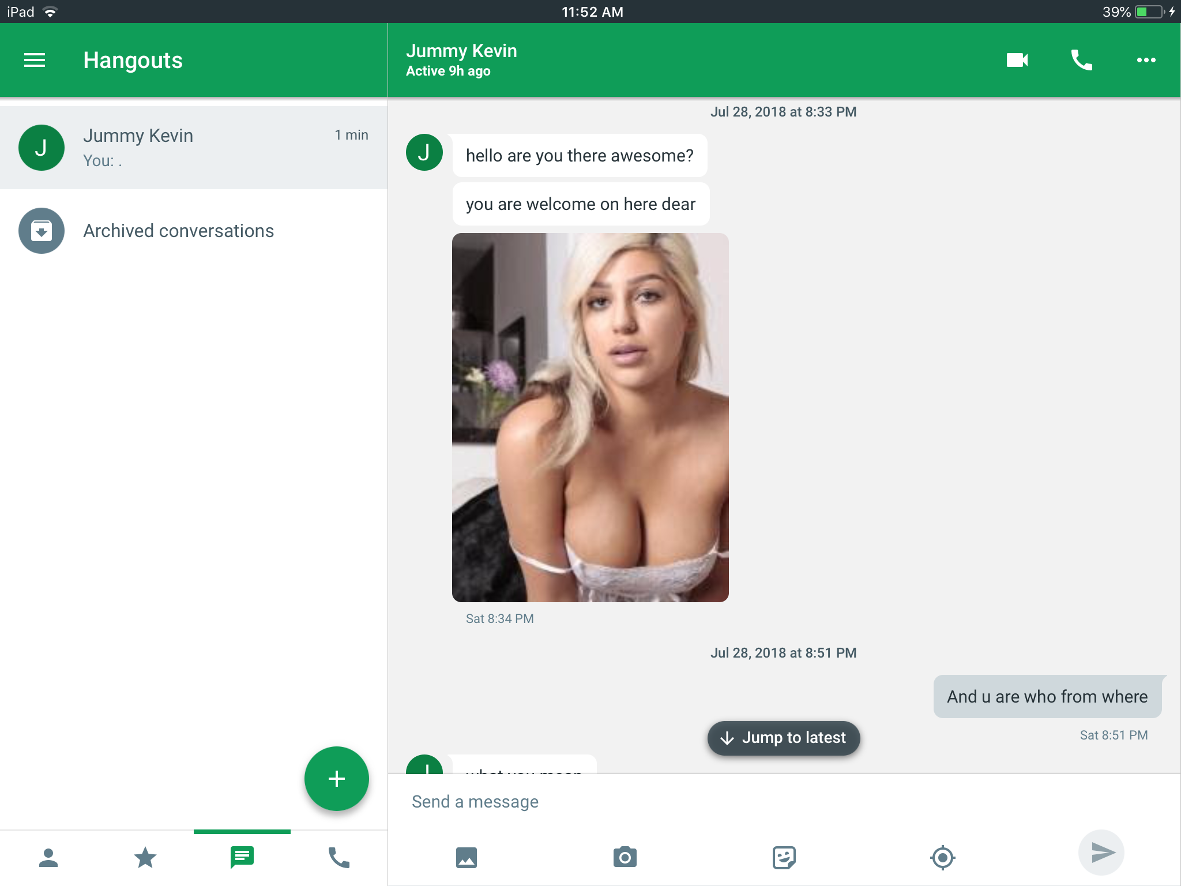Tap the Jummy Kevin name in chat header
The image size is (1181, 886).
[461, 51]
